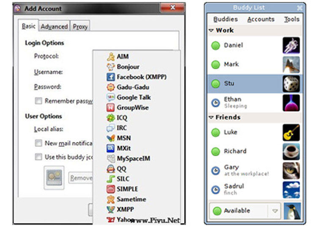This screenshot has width=317, height=227.
Task: Click Richard's coffee cup avatar
Action: tap(291, 152)
